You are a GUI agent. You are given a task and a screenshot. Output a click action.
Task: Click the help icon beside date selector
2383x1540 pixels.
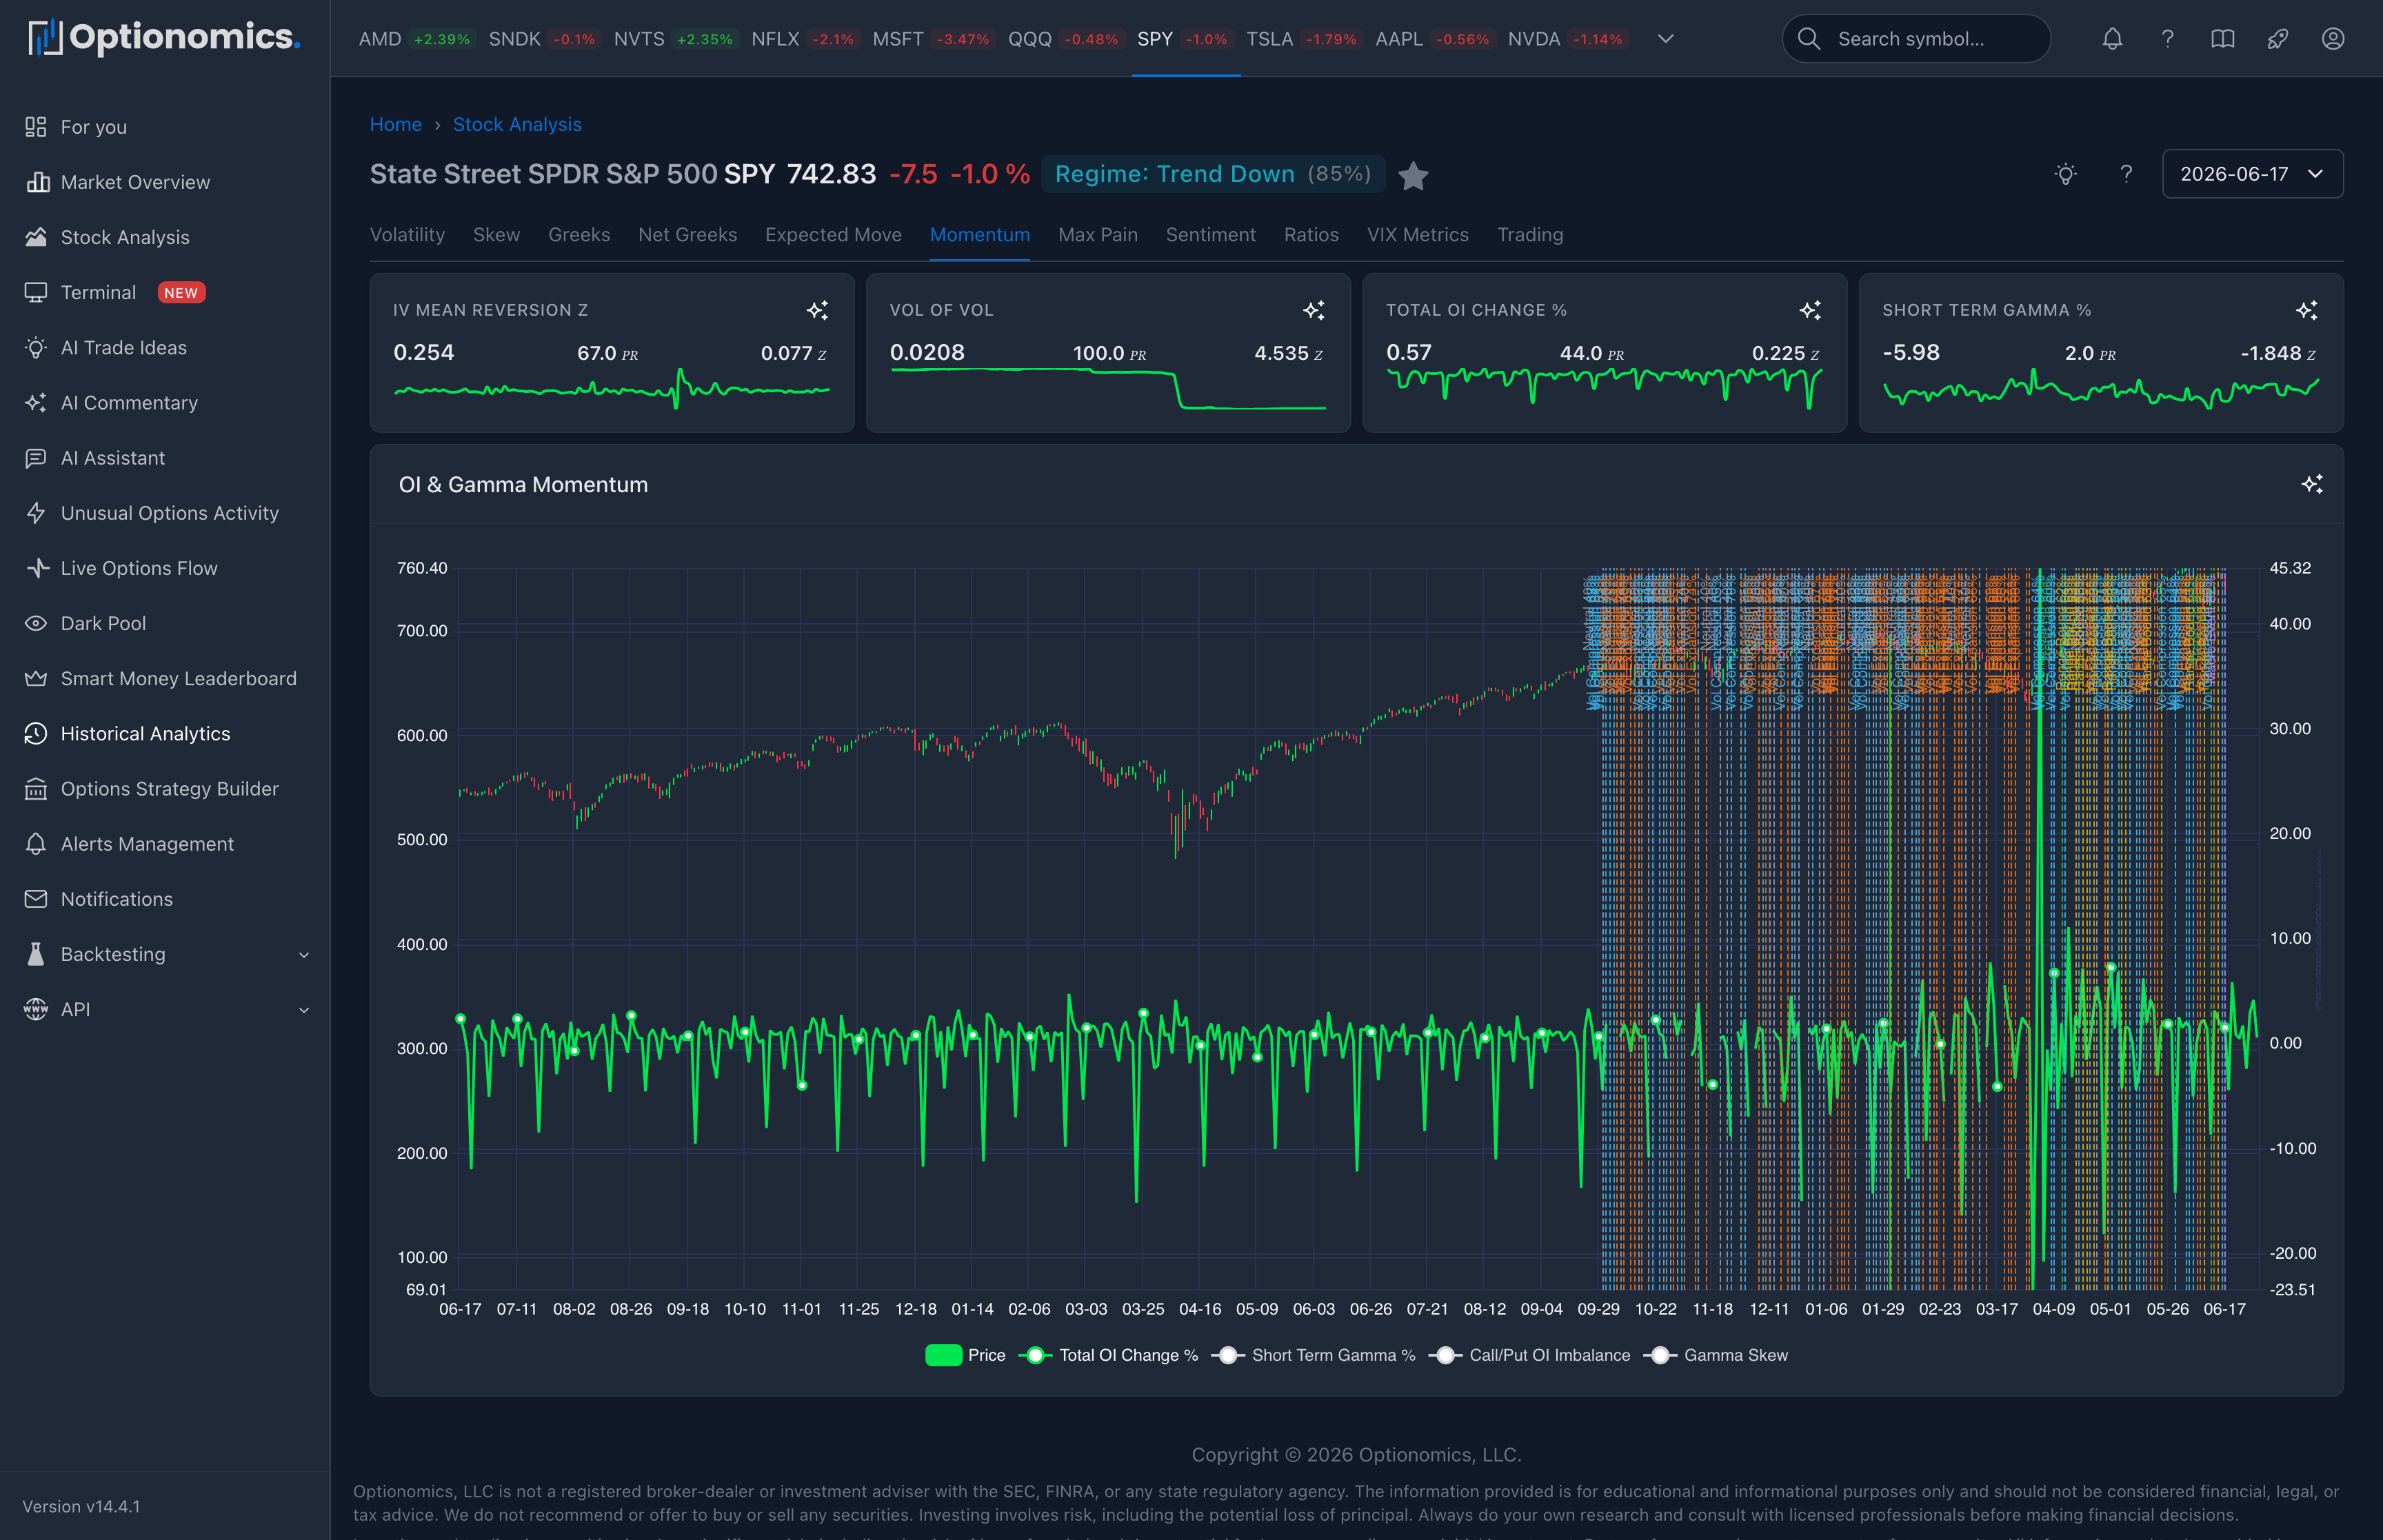pos(2126,174)
